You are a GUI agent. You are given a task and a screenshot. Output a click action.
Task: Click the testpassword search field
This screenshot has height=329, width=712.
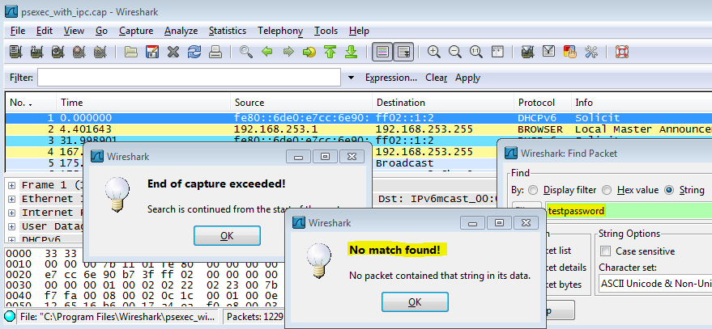(x=629, y=211)
